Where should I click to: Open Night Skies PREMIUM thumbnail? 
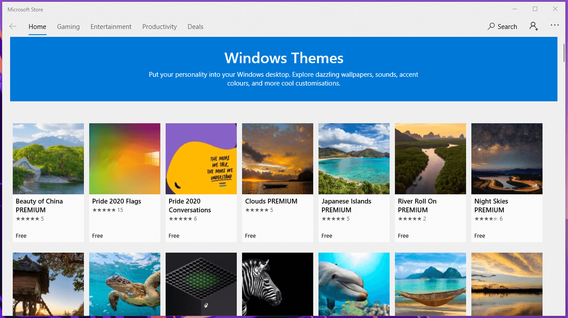(507, 159)
